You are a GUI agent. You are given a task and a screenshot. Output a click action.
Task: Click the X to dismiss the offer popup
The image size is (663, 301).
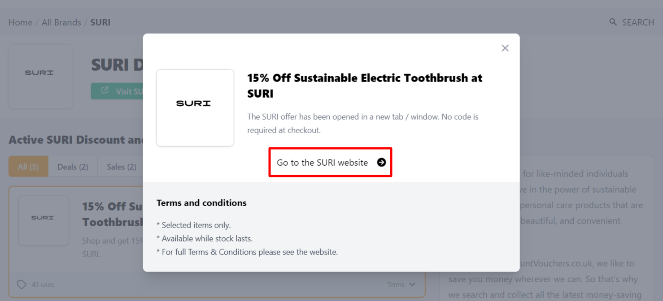tap(505, 48)
